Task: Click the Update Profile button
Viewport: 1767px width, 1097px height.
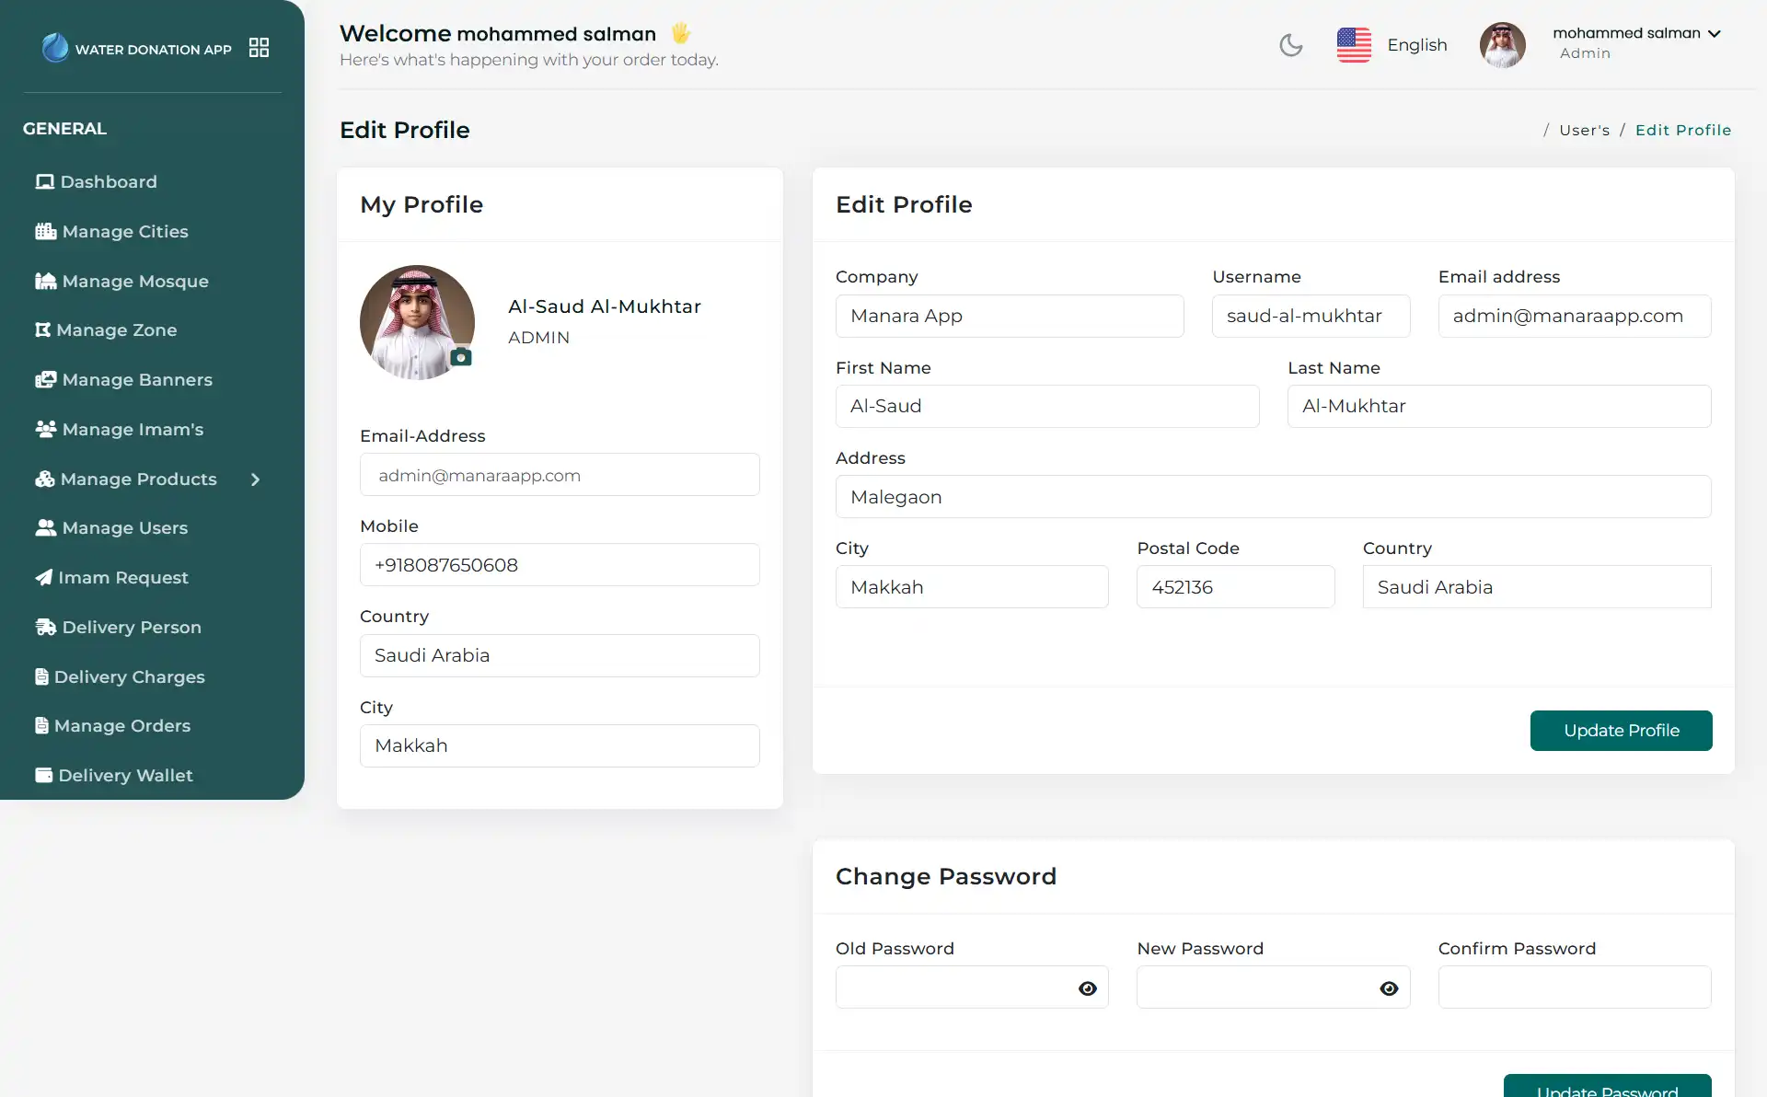Action: click(1621, 730)
